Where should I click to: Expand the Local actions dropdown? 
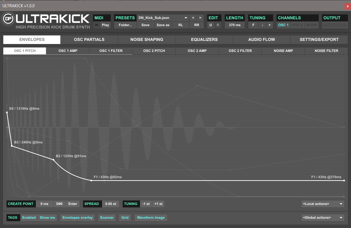click(322, 204)
